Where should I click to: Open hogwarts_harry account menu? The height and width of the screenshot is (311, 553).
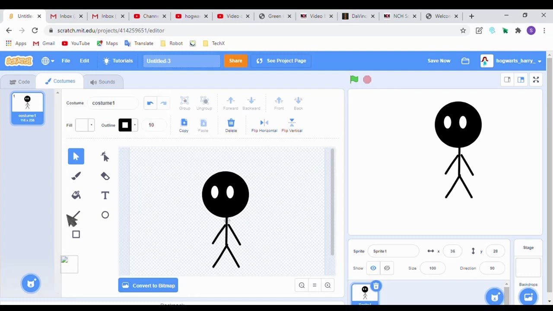512,61
